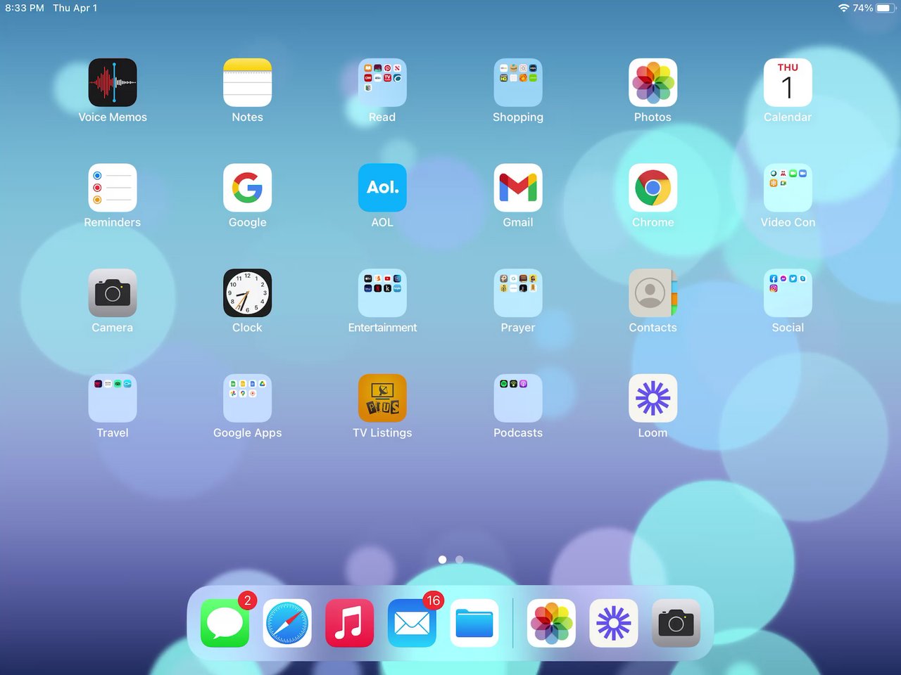
Task: Launch Safari from the dock
Action: [287, 623]
